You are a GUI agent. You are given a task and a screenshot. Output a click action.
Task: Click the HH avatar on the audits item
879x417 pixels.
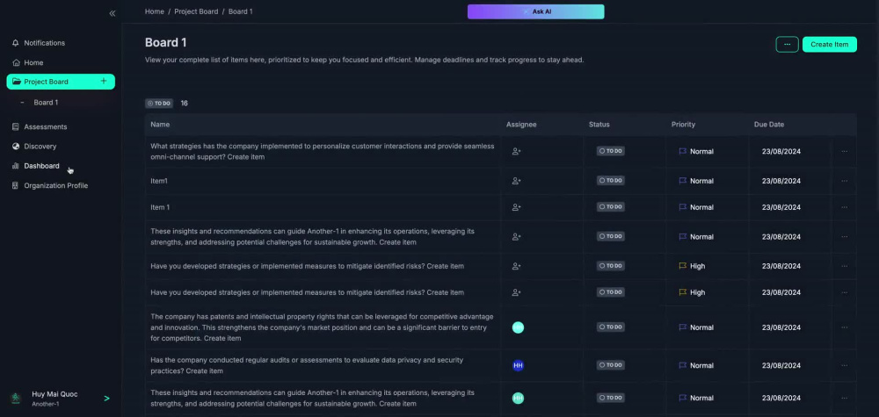pos(518,365)
